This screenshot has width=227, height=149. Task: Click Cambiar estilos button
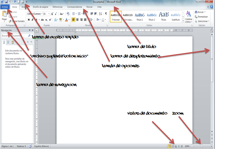click(x=189, y=17)
